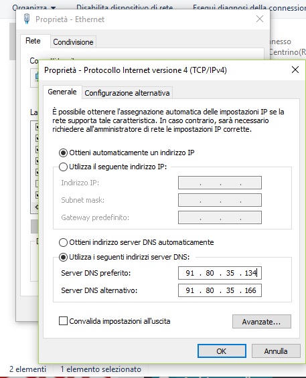This screenshot has height=378, width=306.
Task: Close the Proprietà - Ethernet window
Action: point(260,19)
